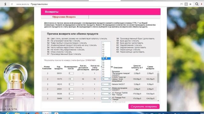Click the Сохранить возвраты button

click(144, 106)
